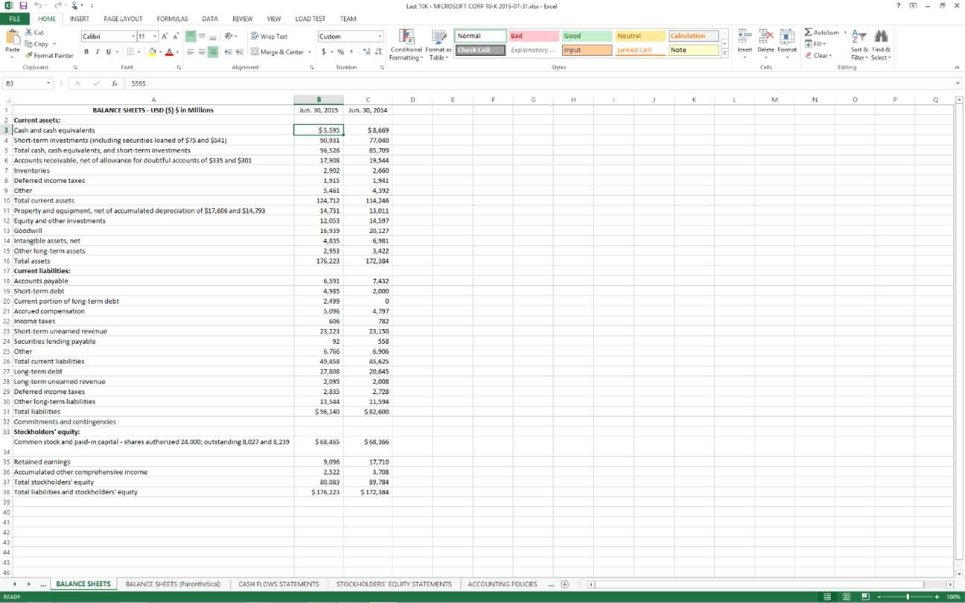Image resolution: width=965 pixels, height=603 pixels.
Task: Toggle align text right
Action: point(213,52)
